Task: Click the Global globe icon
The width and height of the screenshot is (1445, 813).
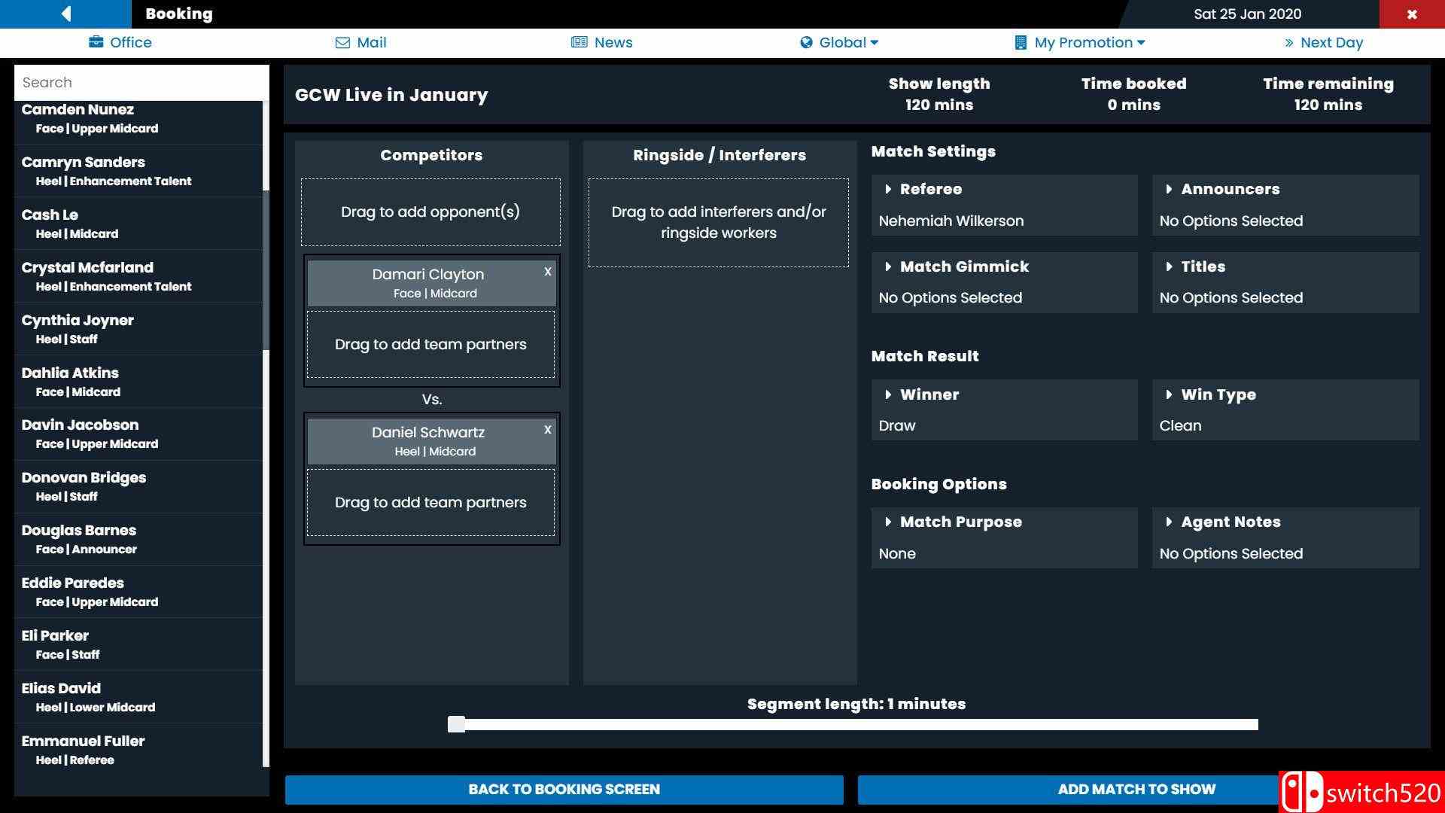Action: pyautogui.click(x=806, y=42)
